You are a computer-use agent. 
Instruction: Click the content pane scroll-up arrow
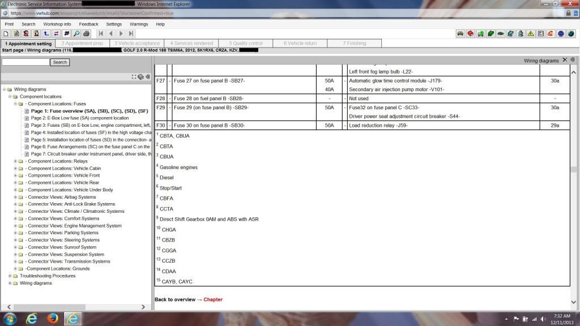click(x=574, y=72)
